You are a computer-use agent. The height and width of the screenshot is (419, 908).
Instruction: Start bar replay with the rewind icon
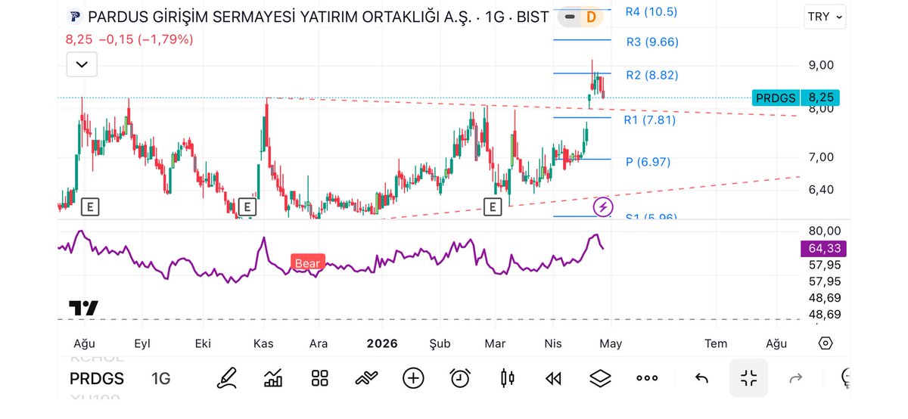554,378
